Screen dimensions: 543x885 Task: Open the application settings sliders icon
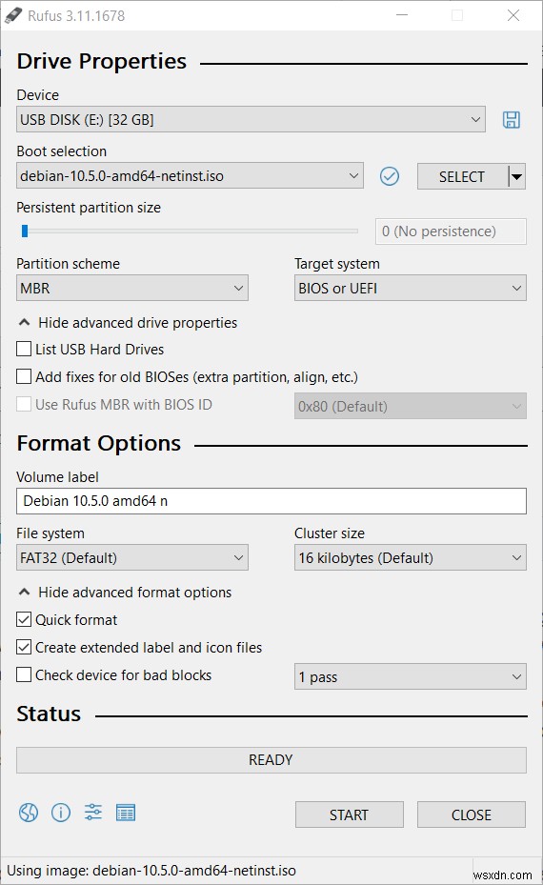pos(93,813)
